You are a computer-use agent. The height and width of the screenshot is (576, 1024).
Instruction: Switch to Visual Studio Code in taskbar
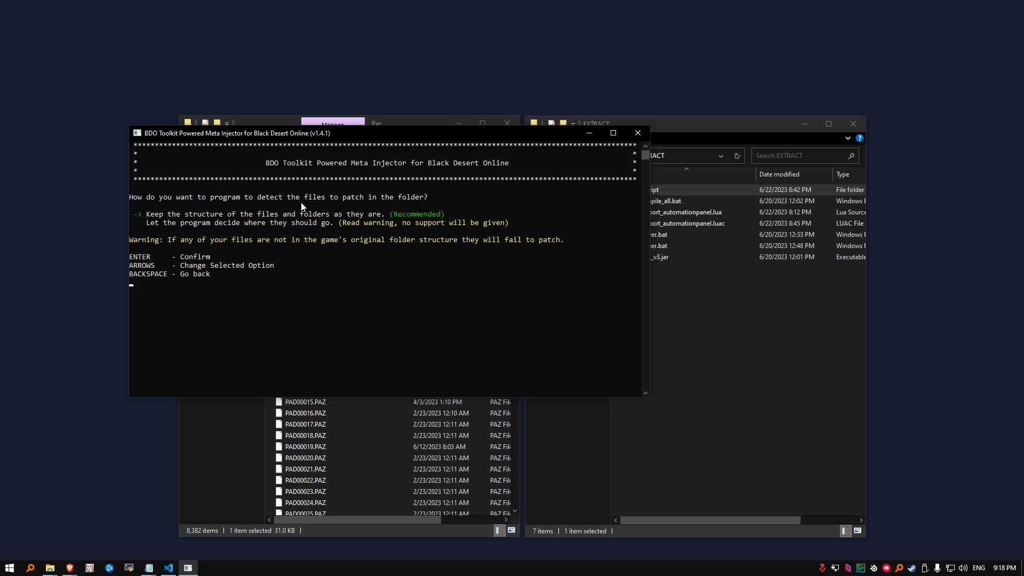click(169, 568)
